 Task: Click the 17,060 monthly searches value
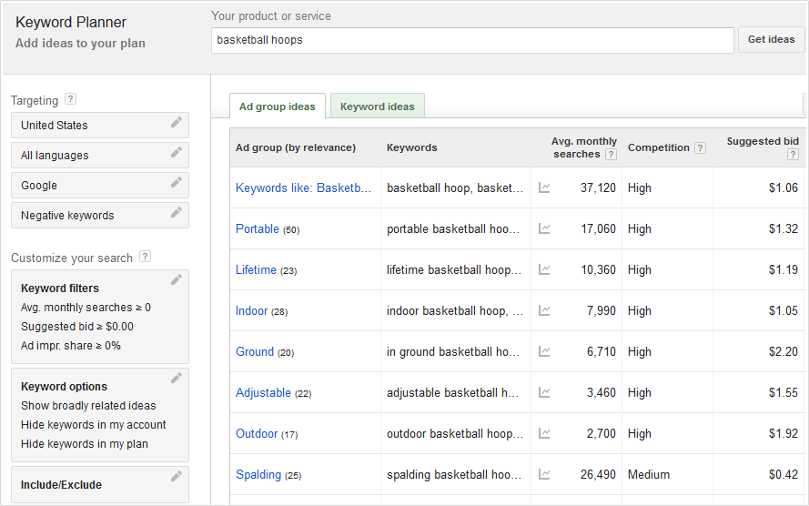click(599, 228)
